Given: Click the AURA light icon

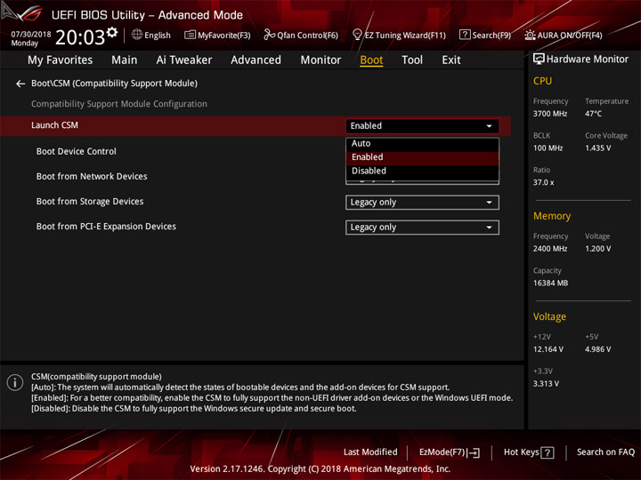Looking at the screenshot, I should point(530,35).
